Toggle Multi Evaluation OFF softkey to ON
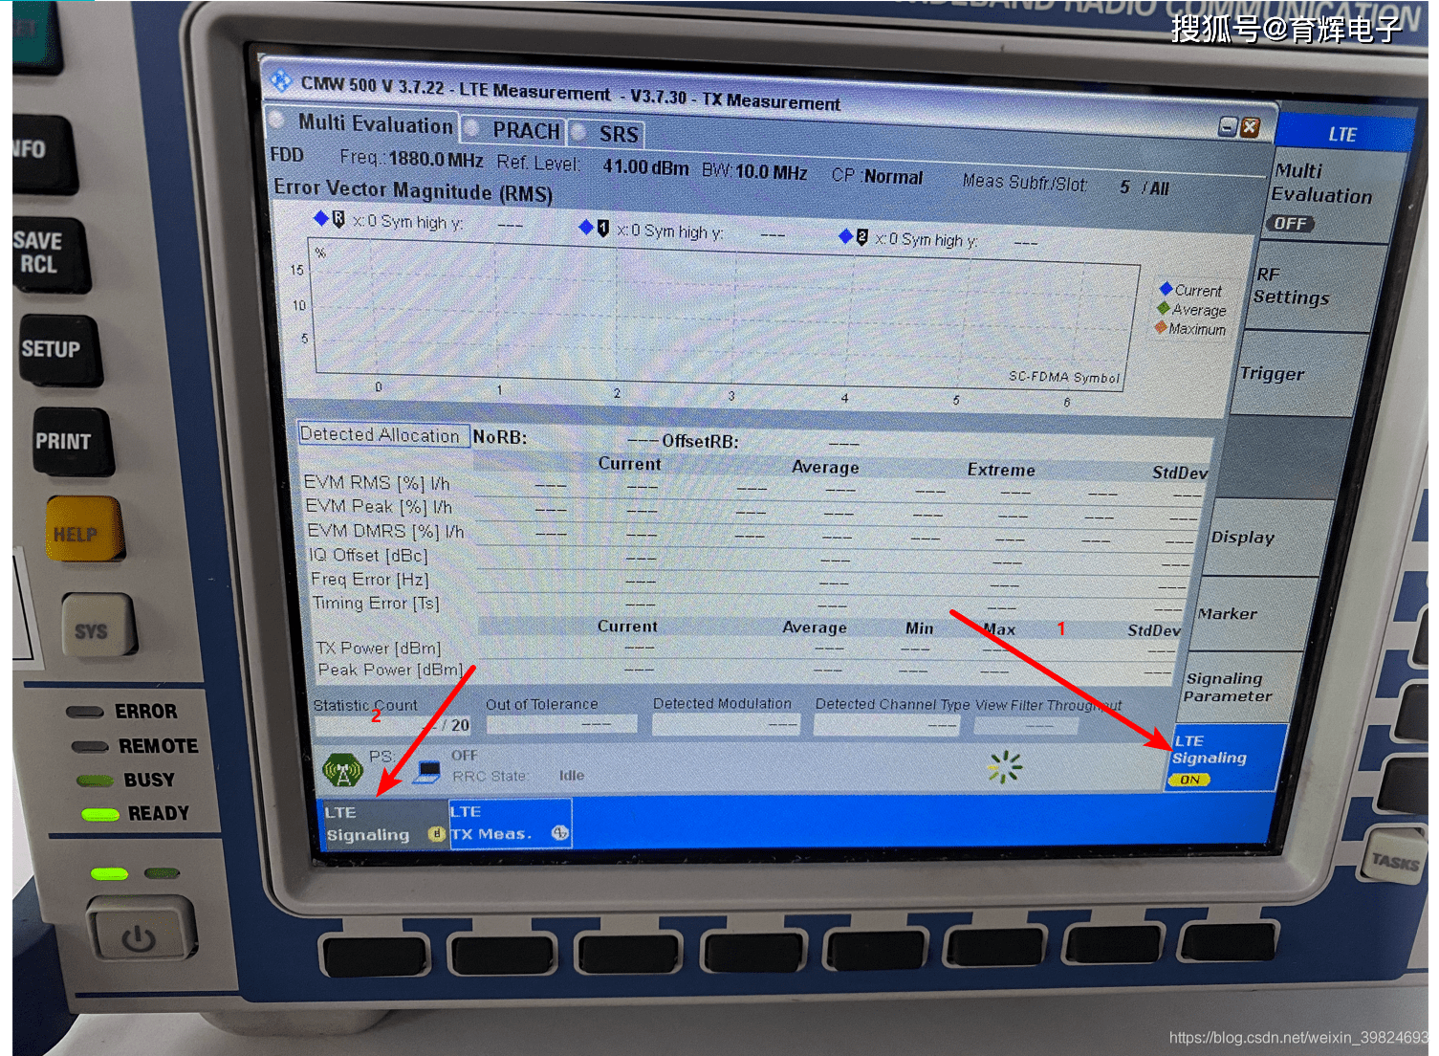The width and height of the screenshot is (1439, 1056). pos(1291,223)
